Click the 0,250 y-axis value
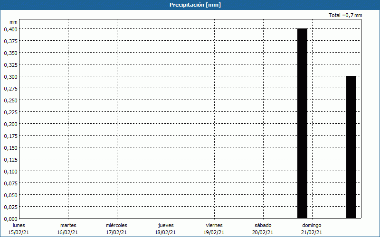 (x=10, y=100)
